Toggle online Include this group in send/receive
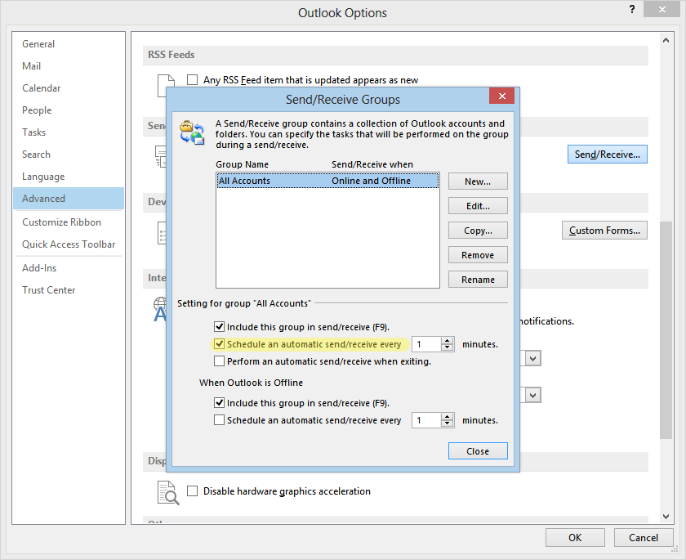 [x=219, y=327]
